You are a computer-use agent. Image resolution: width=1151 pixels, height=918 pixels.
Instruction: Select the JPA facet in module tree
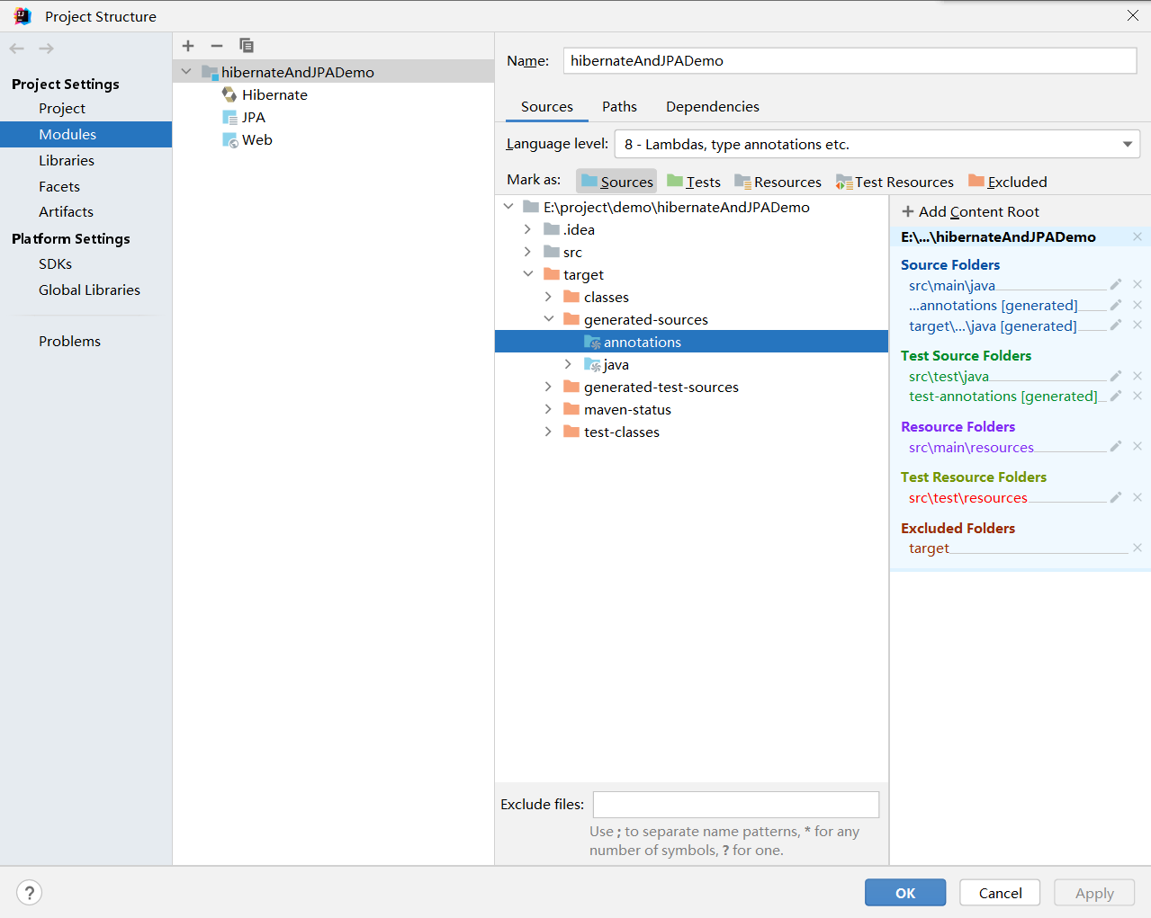(x=244, y=117)
